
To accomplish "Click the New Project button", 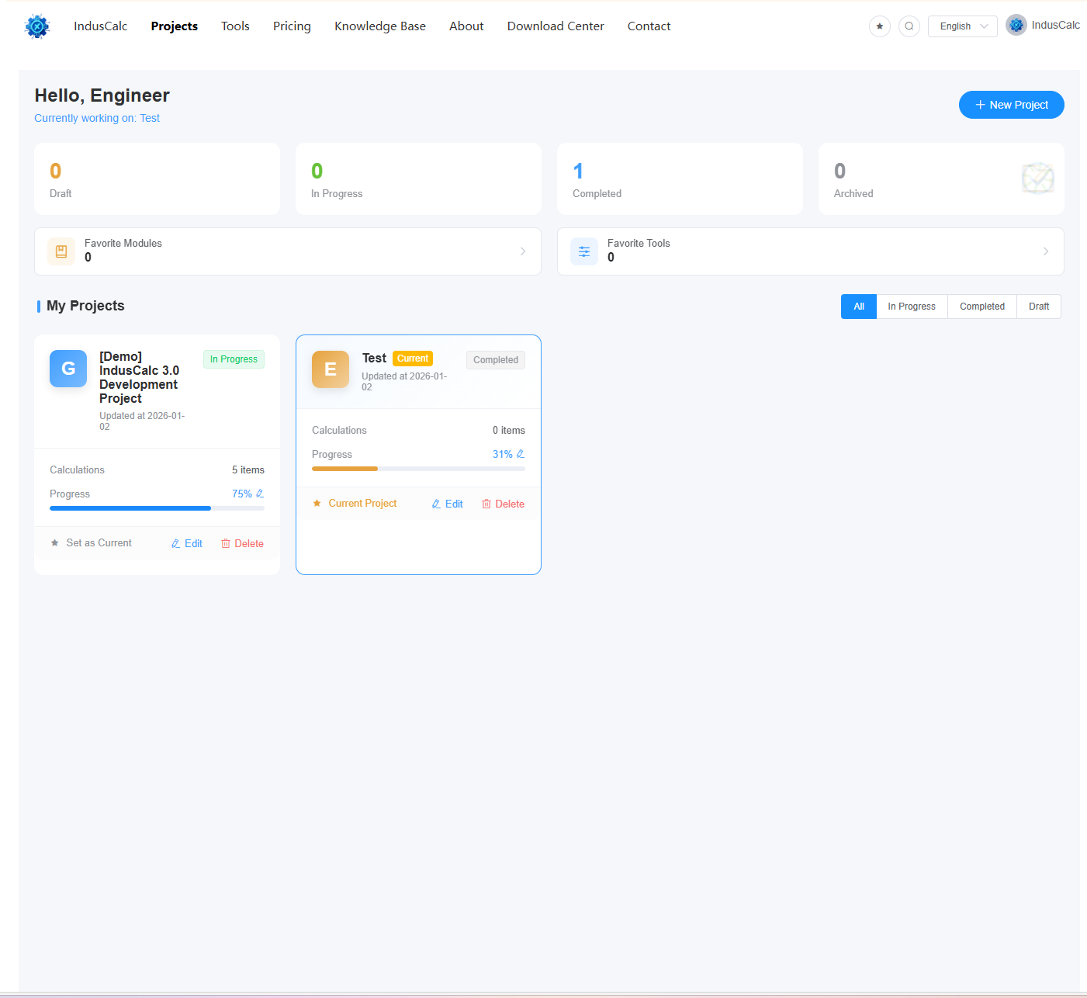I will 1011,105.
